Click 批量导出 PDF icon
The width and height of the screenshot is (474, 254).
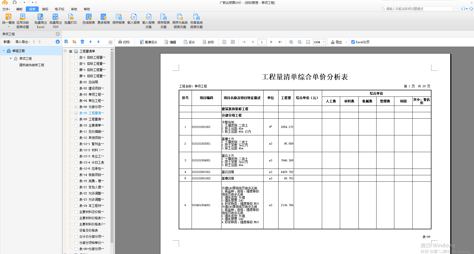tap(55, 17)
